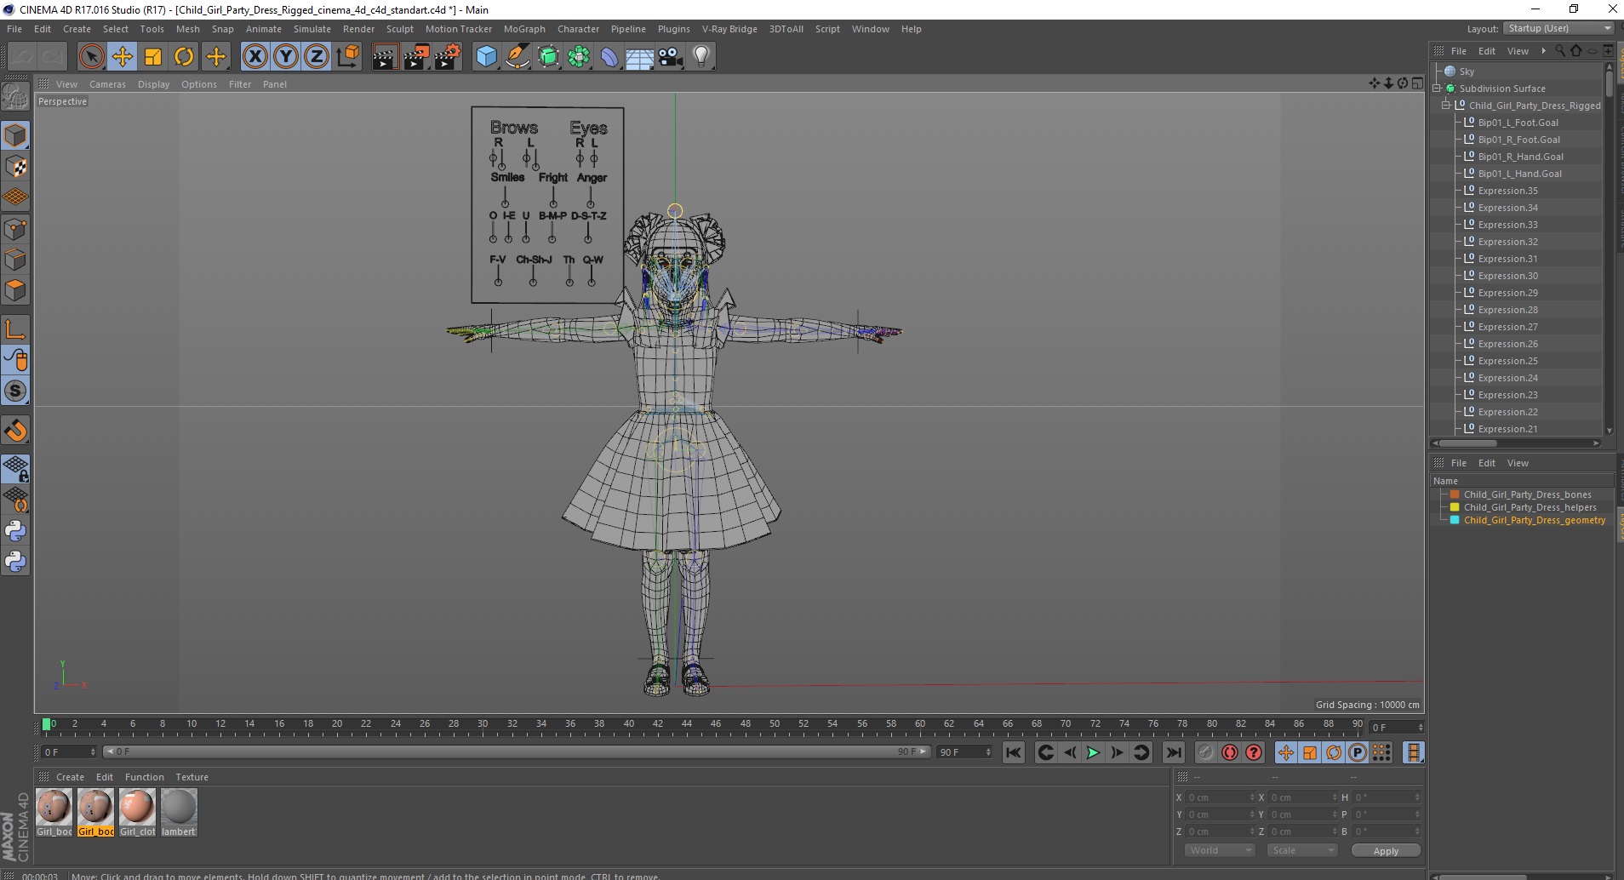1624x880 pixels.
Task: Activate the Scale tool
Action: [x=153, y=57]
